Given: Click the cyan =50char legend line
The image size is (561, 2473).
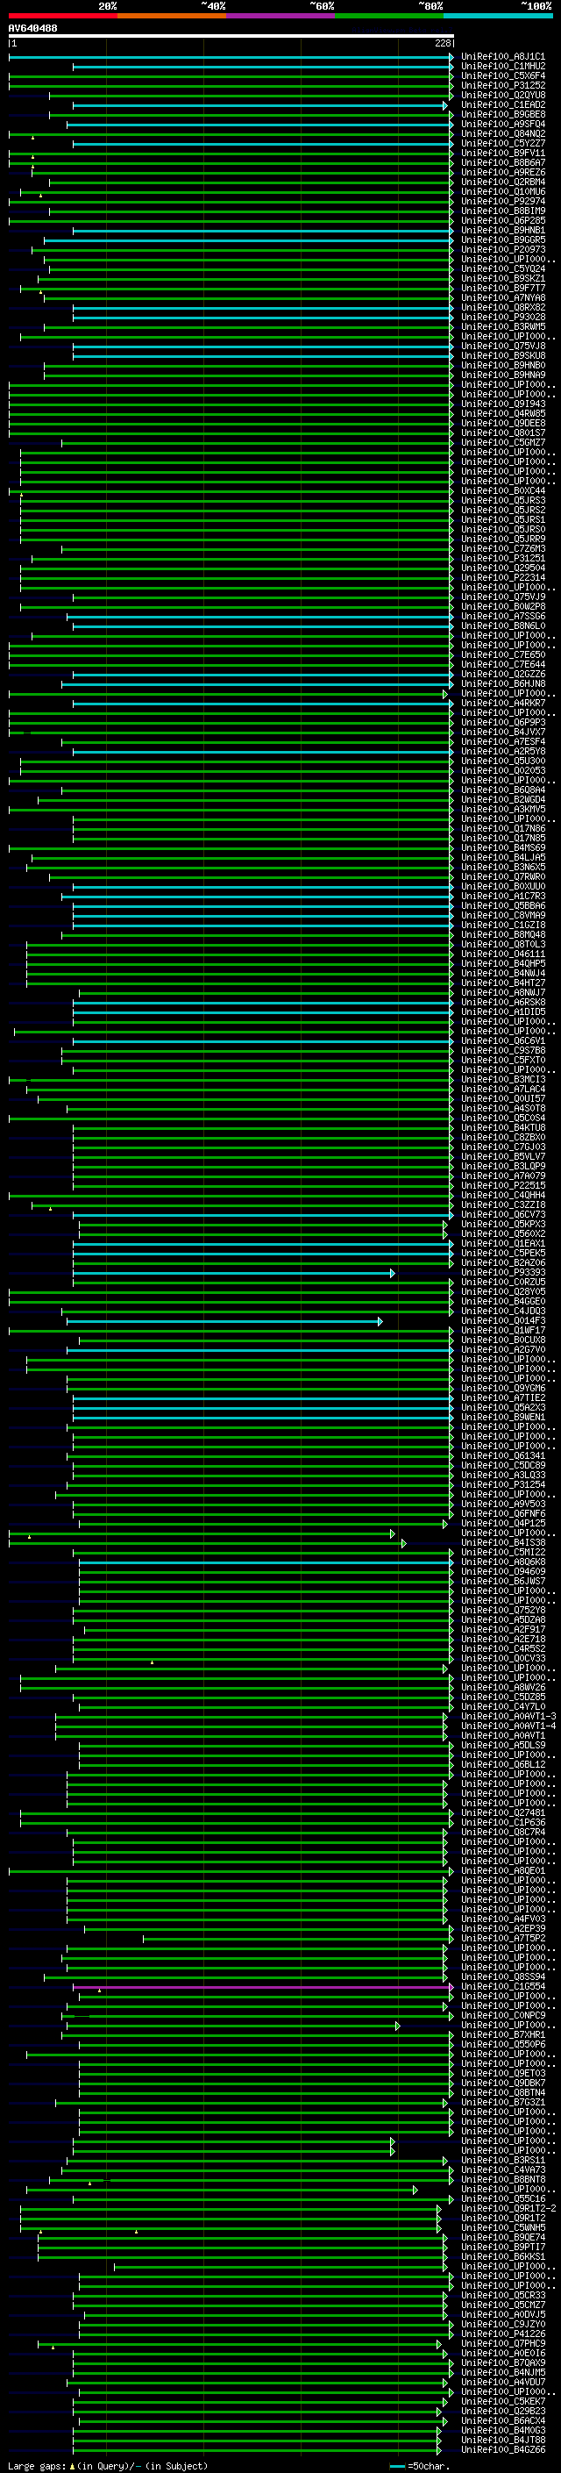Looking at the screenshot, I should (x=396, y=2465).
